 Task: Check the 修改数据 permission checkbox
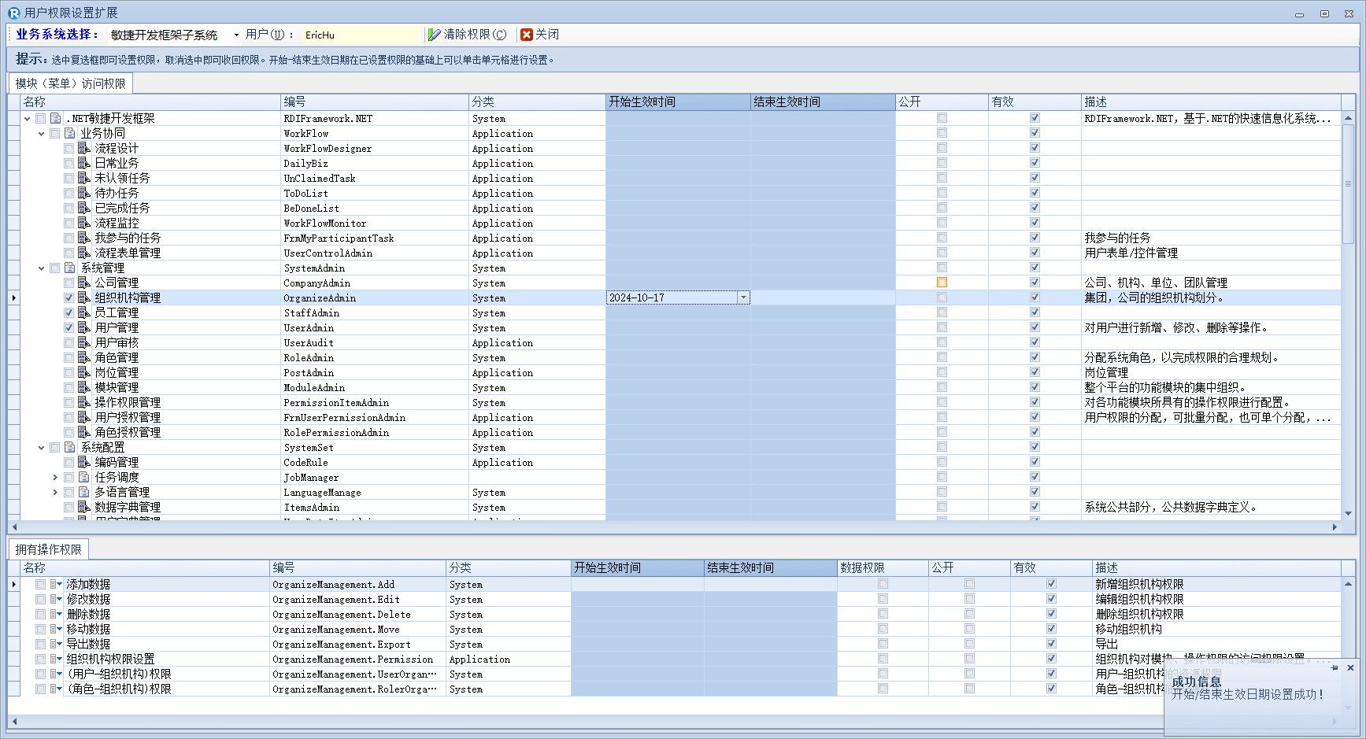40,600
